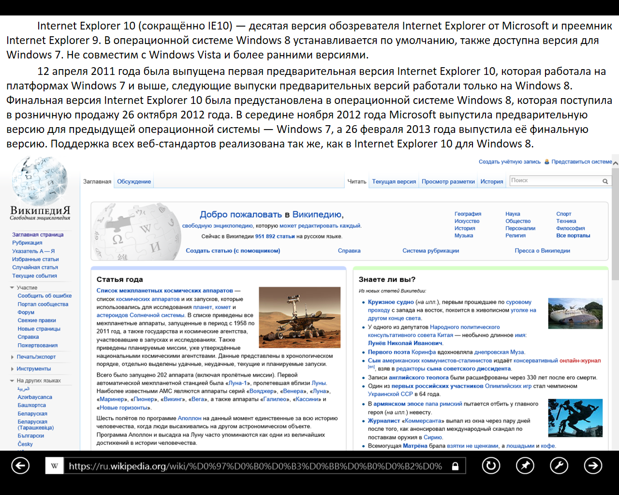619x495 pixels.
Task: Pin the site with the pushpin icon
Action: tap(525, 466)
